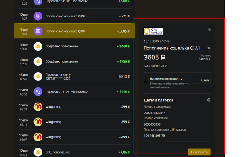Click date 16.12.2019 в 16:49

click(156, 42)
